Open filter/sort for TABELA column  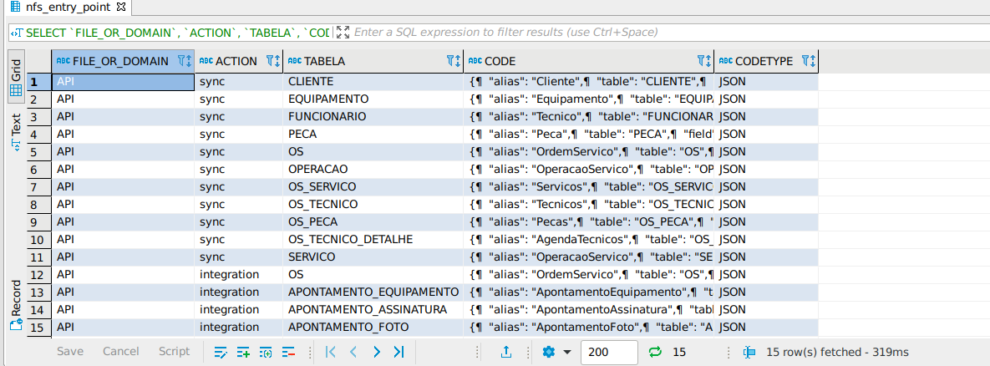pos(454,61)
